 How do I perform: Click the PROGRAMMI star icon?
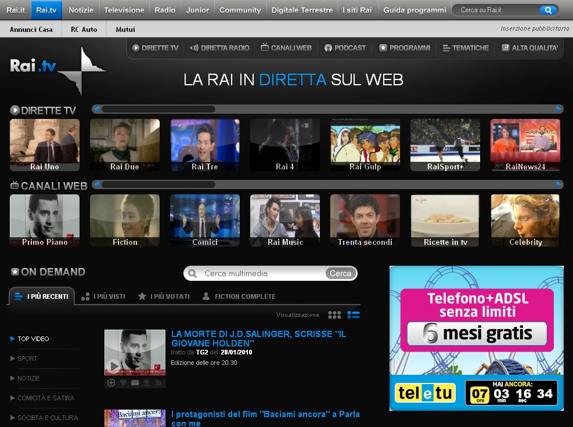[x=383, y=48]
